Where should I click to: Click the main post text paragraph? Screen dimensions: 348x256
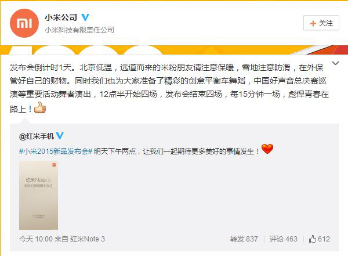pyautogui.click(x=169, y=88)
